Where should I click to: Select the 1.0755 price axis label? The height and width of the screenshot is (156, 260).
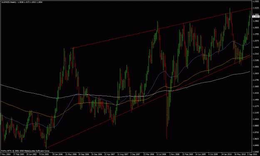pyautogui.click(x=256, y=132)
